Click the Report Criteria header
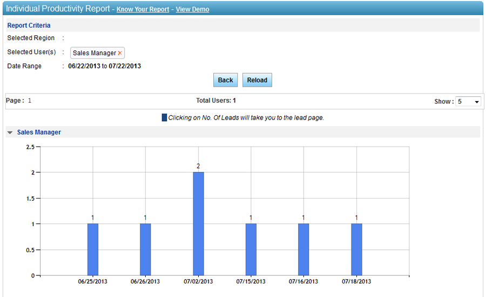The image size is (486, 297). tap(29, 25)
